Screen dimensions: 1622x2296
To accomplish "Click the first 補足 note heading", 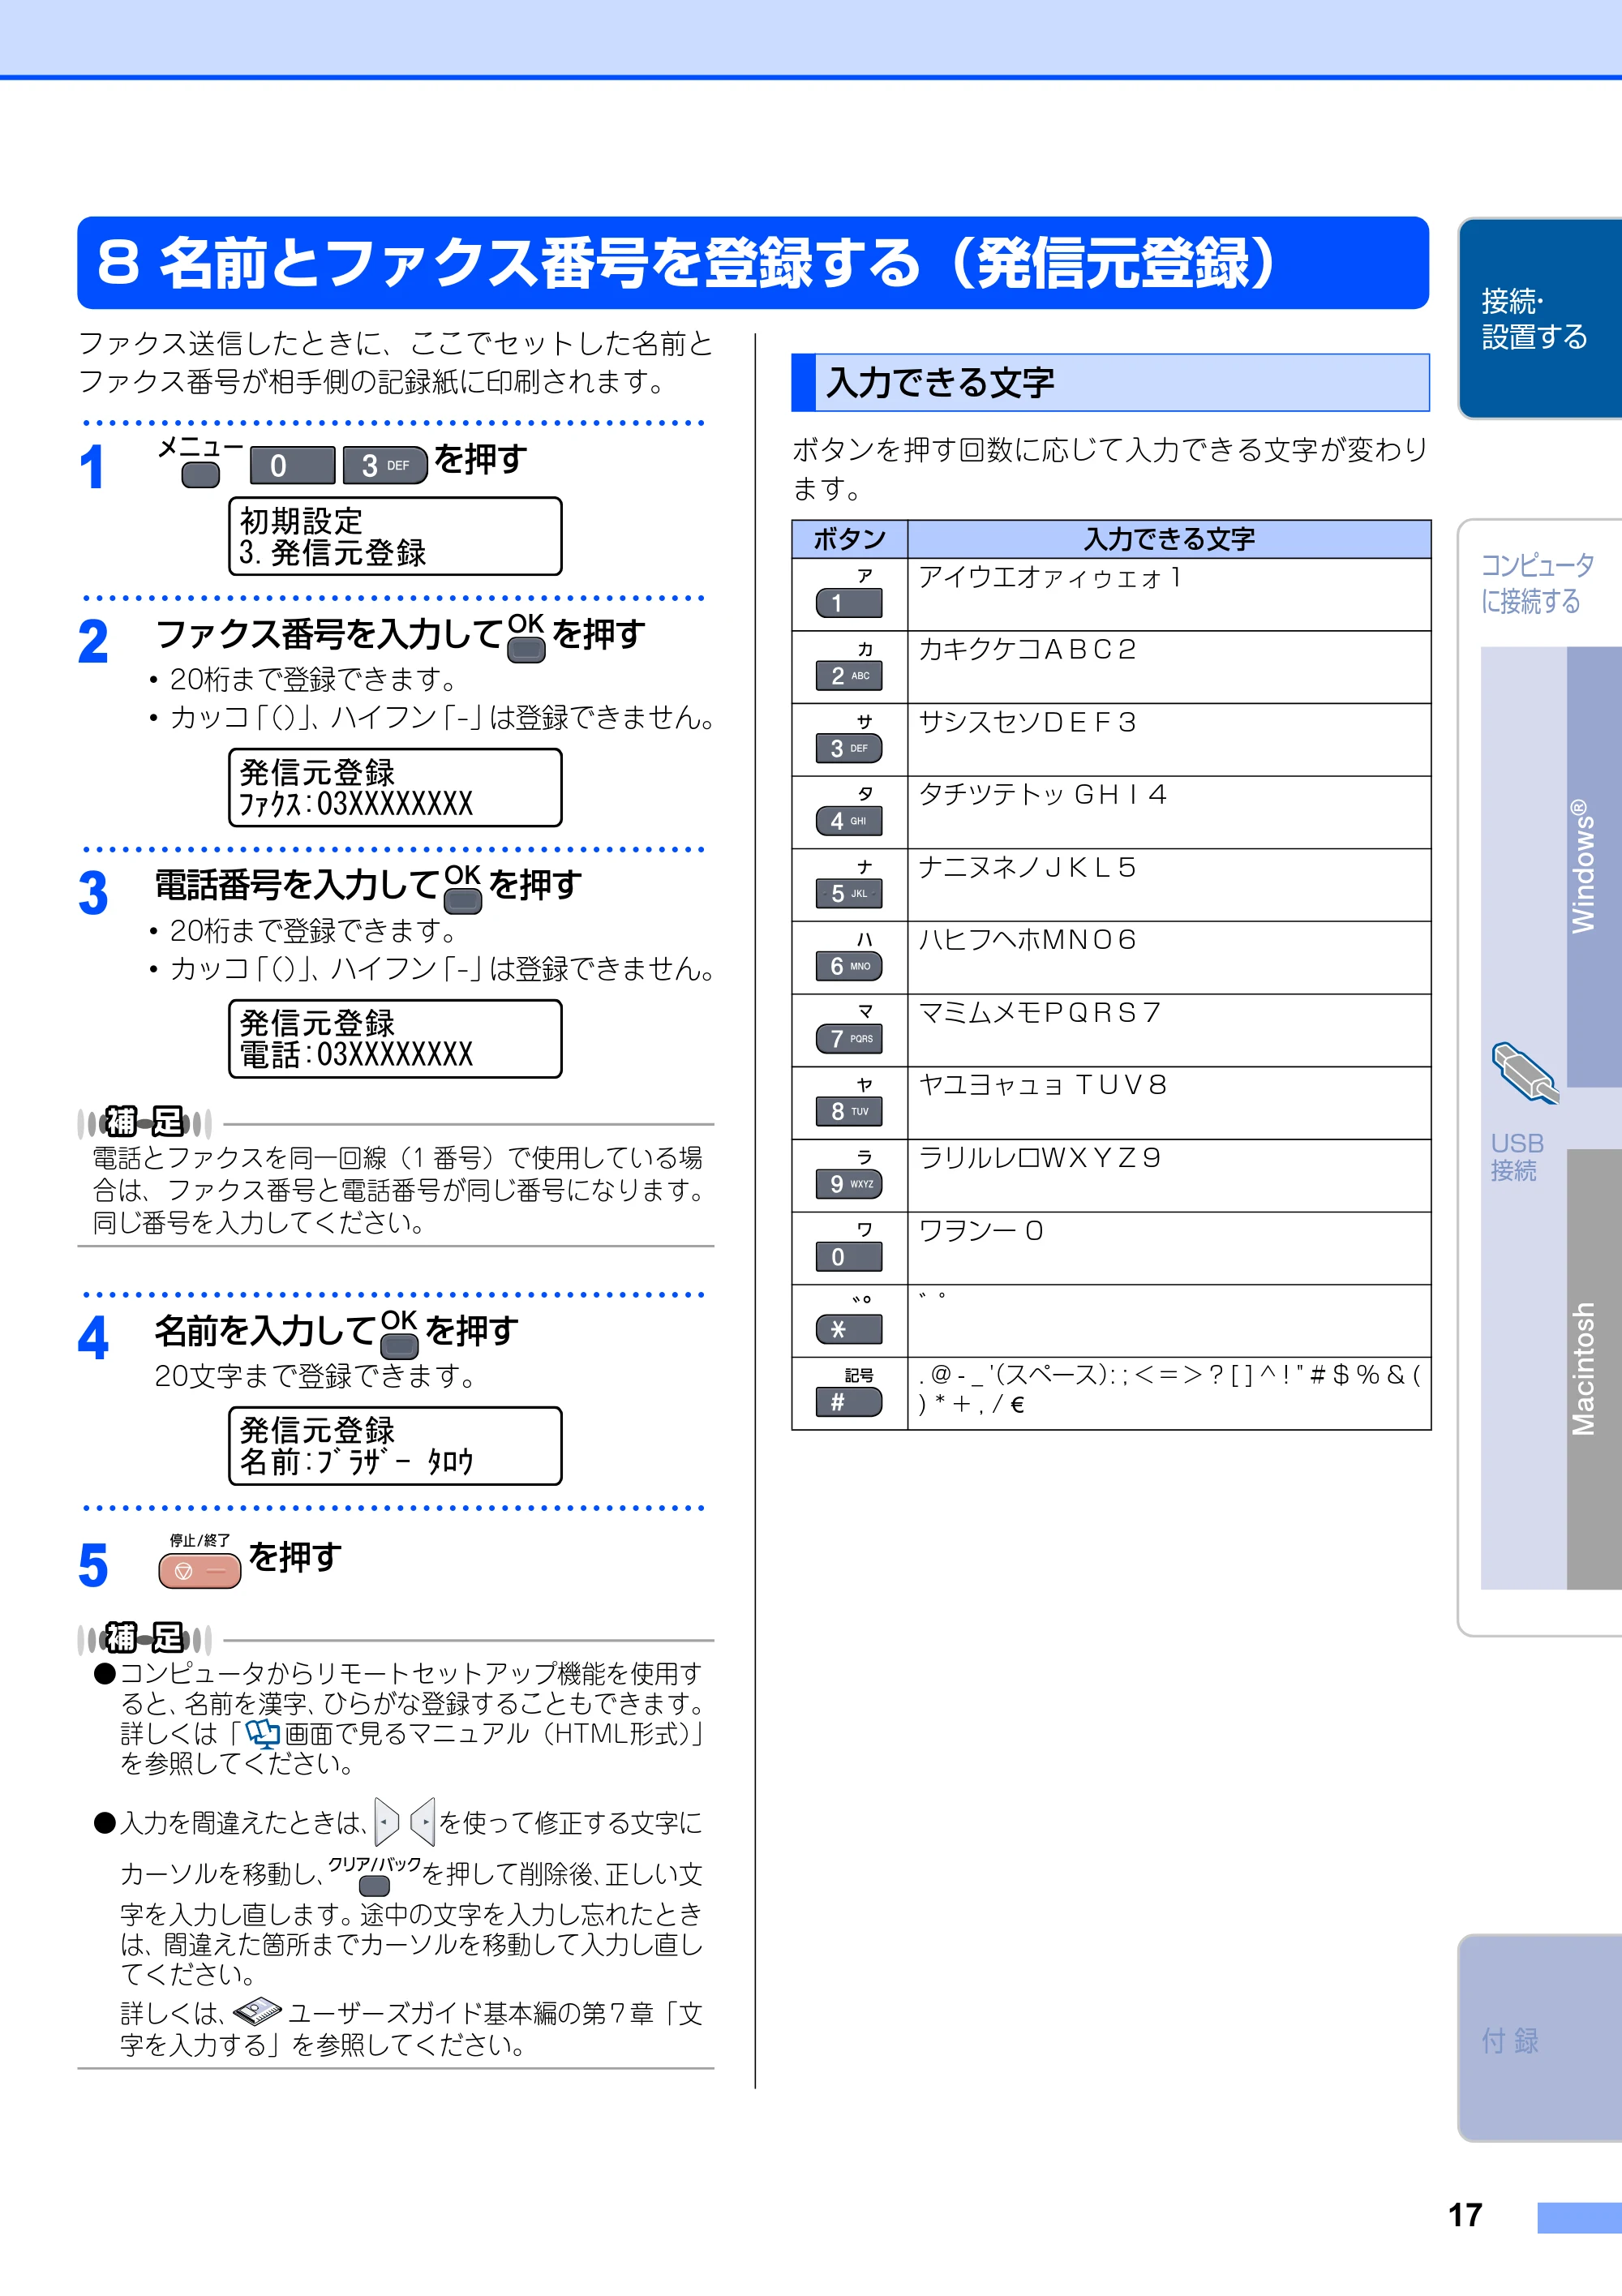I will pyautogui.click(x=145, y=1123).
